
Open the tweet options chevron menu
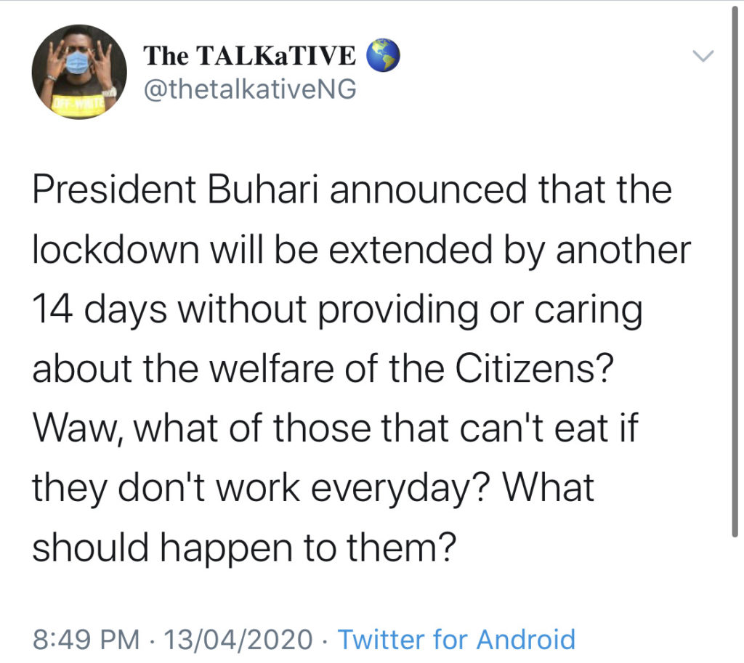point(703,57)
